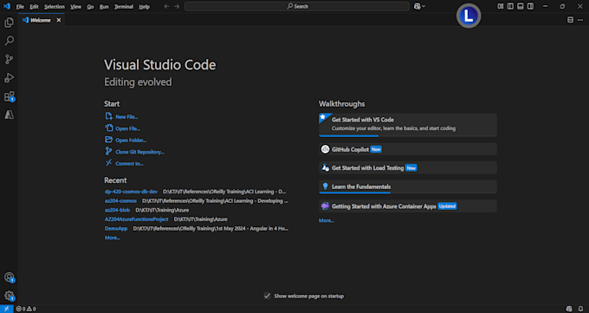This screenshot has width=589, height=313.
Task: Open recent folder DemoApp
Action: [116, 228]
